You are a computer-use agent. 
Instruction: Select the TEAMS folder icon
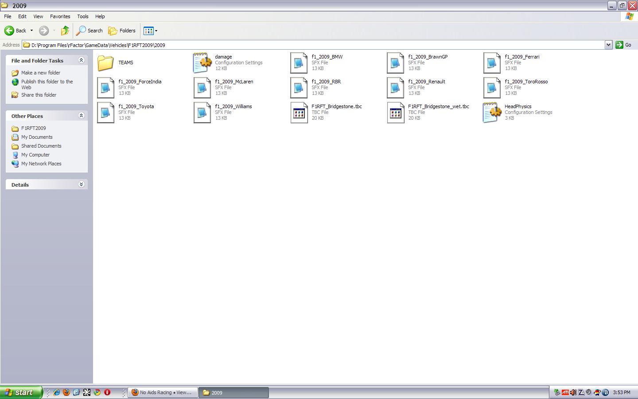click(105, 63)
